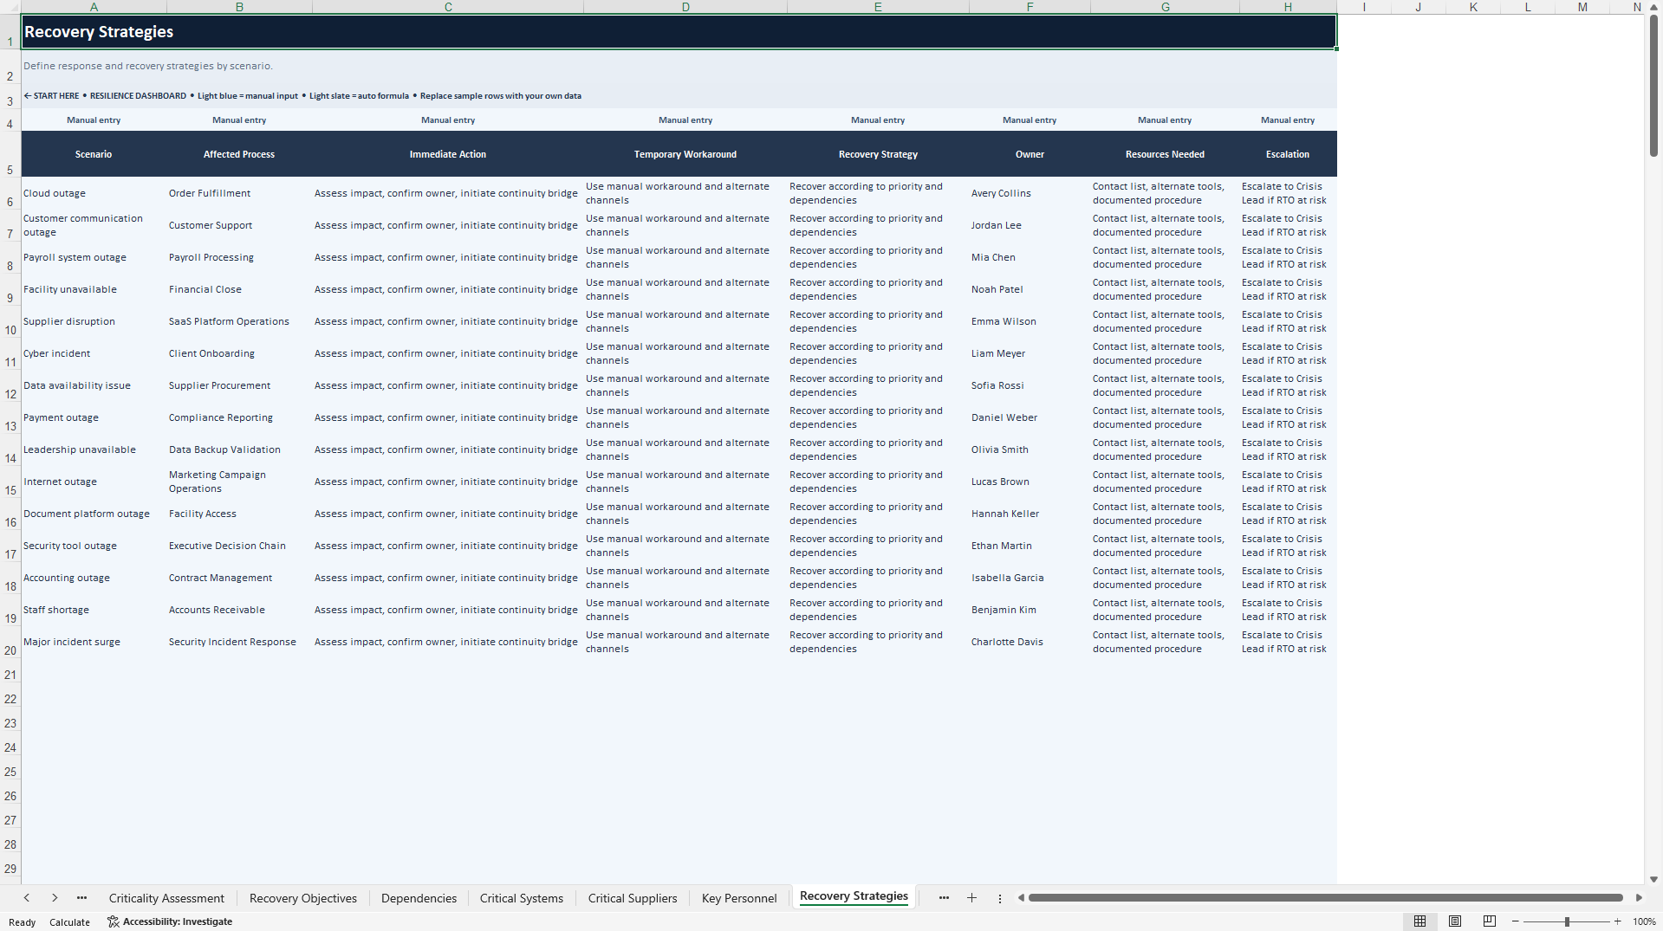Click horizontal scrollbar left arrow
This screenshot has width=1663, height=931.
(1021, 898)
